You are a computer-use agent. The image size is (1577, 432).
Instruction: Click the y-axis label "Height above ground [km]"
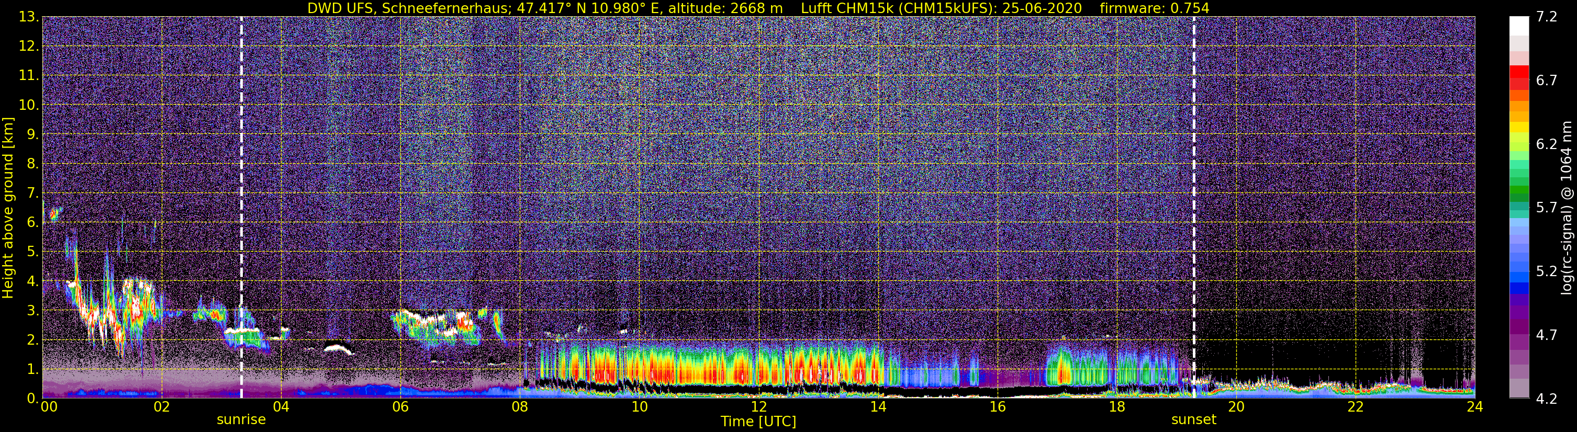8,208
